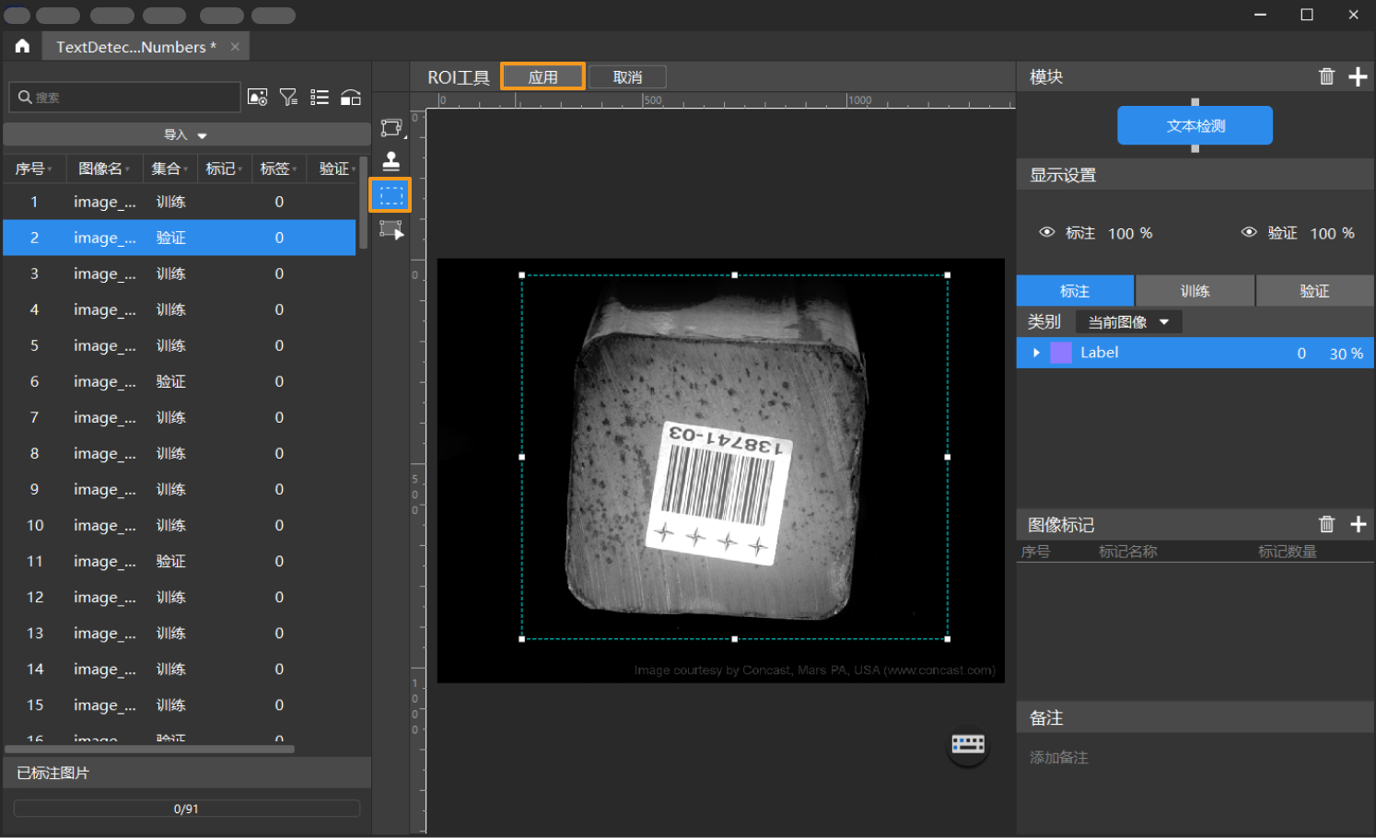Screen dimensions: 1376x838
Task: Open 当前图像 category dropdown
Action: point(1128,321)
